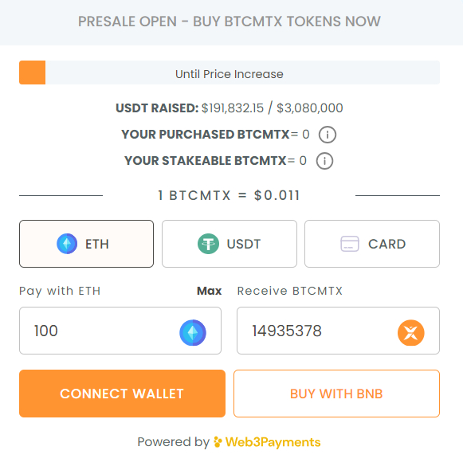The image size is (463, 474).
Task: Click info icon beside purchased BTCMTX
Action: tap(328, 135)
